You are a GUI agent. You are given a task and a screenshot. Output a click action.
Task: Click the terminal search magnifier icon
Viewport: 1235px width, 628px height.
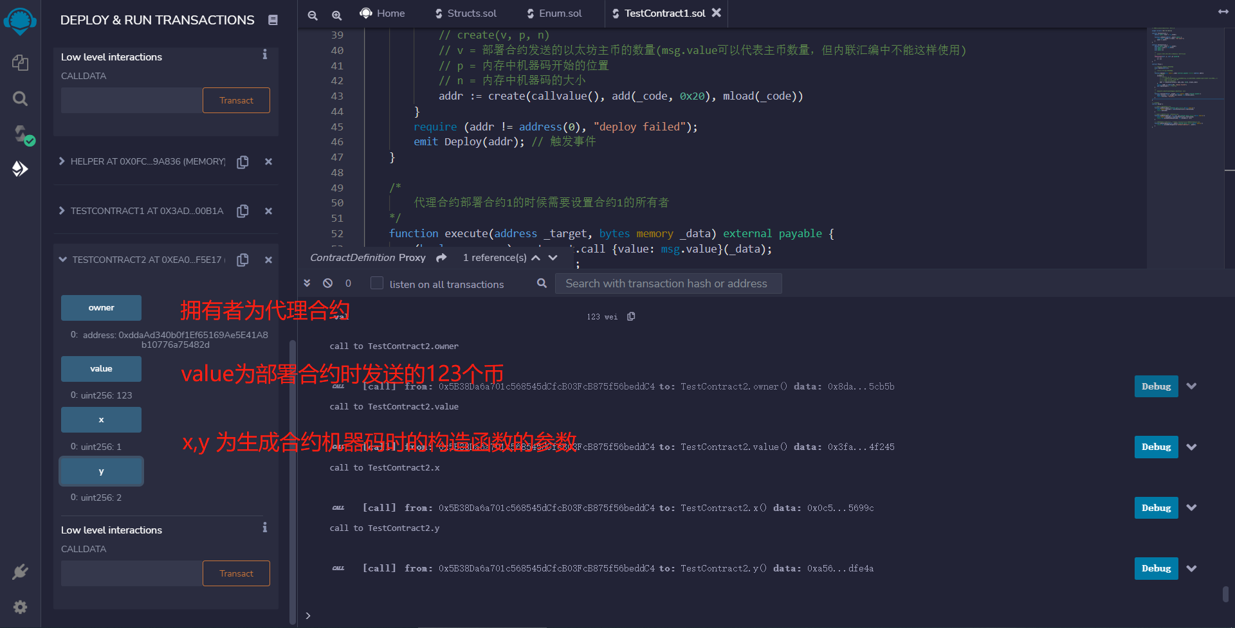[542, 283]
